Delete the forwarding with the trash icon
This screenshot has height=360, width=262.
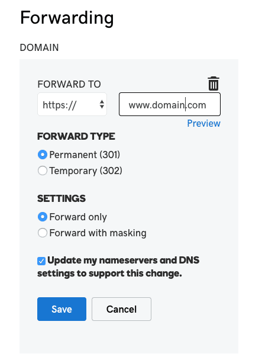coord(214,83)
